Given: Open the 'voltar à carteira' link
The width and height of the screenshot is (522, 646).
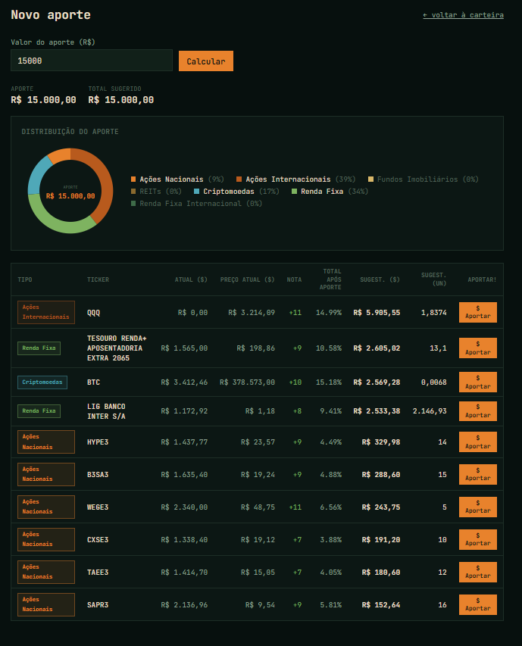Looking at the screenshot, I should pyautogui.click(x=463, y=14).
